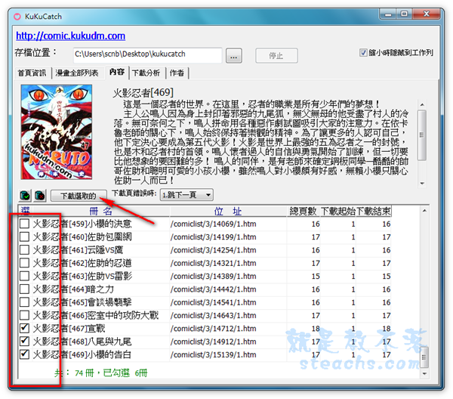Sort by the 位址 column header
Screen dimensions: 453x399
pyautogui.click(x=228, y=211)
